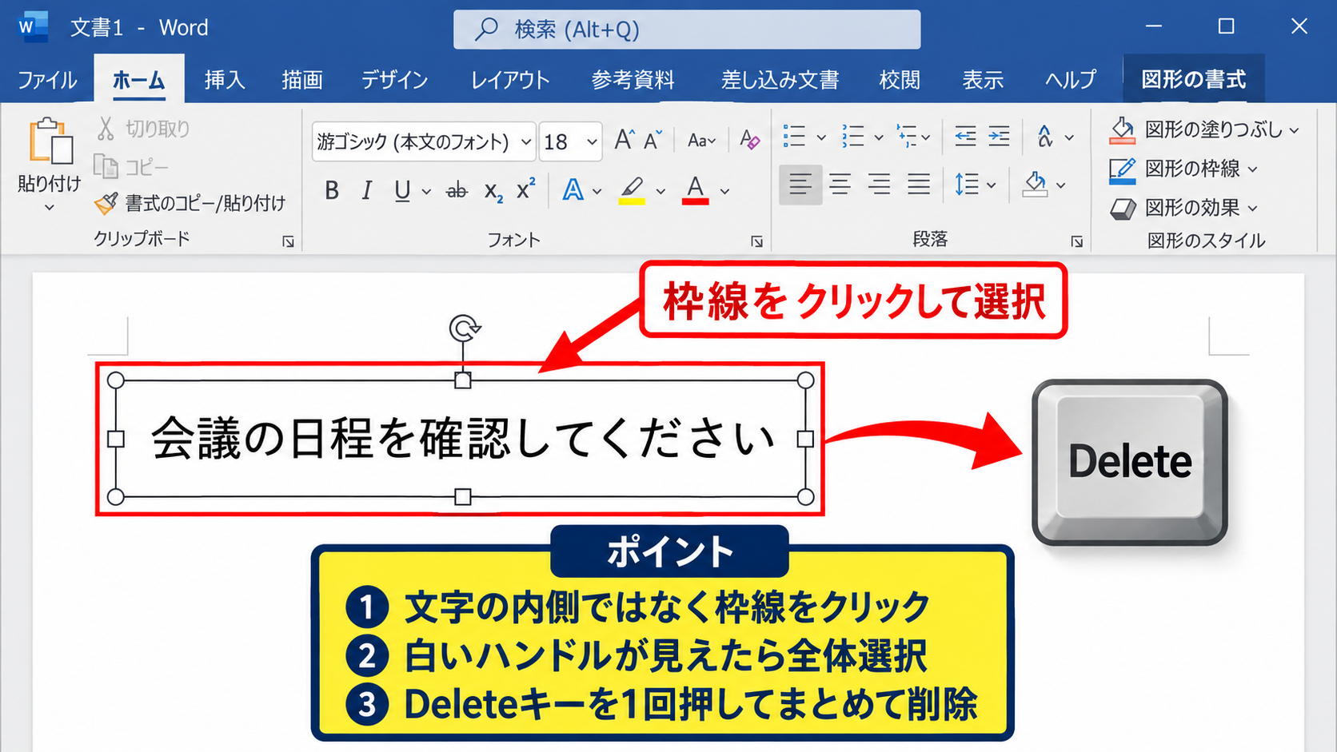
Task: Select left text alignment
Action: 800,185
